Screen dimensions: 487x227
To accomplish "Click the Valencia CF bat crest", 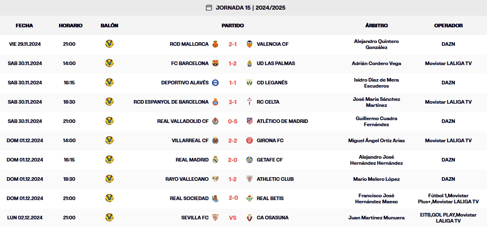I will (x=249, y=44).
